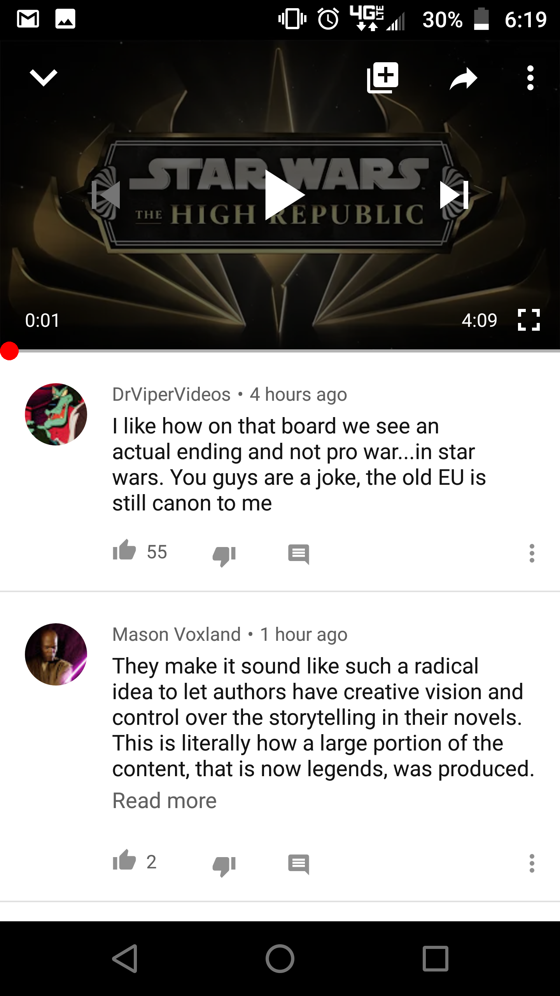The width and height of the screenshot is (560, 996).
Task: Enter fullscreen mode
Action: tap(529, 320)
